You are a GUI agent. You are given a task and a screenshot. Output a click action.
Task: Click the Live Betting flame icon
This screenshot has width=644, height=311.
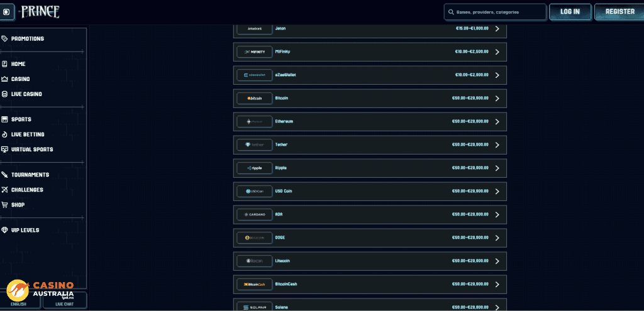click(x=4, y=134)
